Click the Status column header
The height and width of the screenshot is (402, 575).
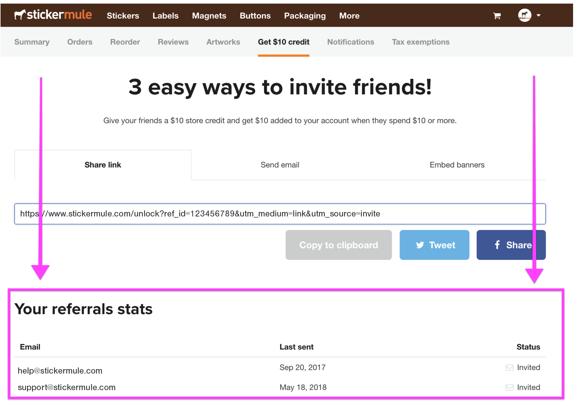coord(528,347)
